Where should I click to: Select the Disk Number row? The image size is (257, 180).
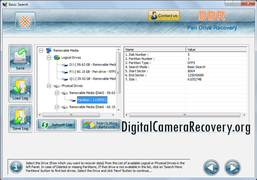186,55
